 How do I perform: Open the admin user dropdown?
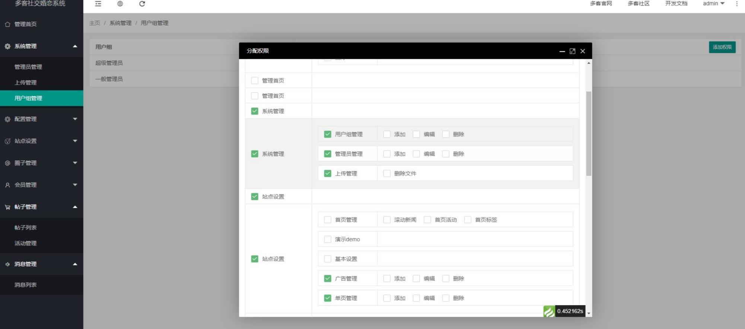point(713,4)
